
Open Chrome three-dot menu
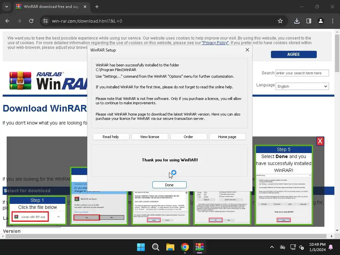333,21
